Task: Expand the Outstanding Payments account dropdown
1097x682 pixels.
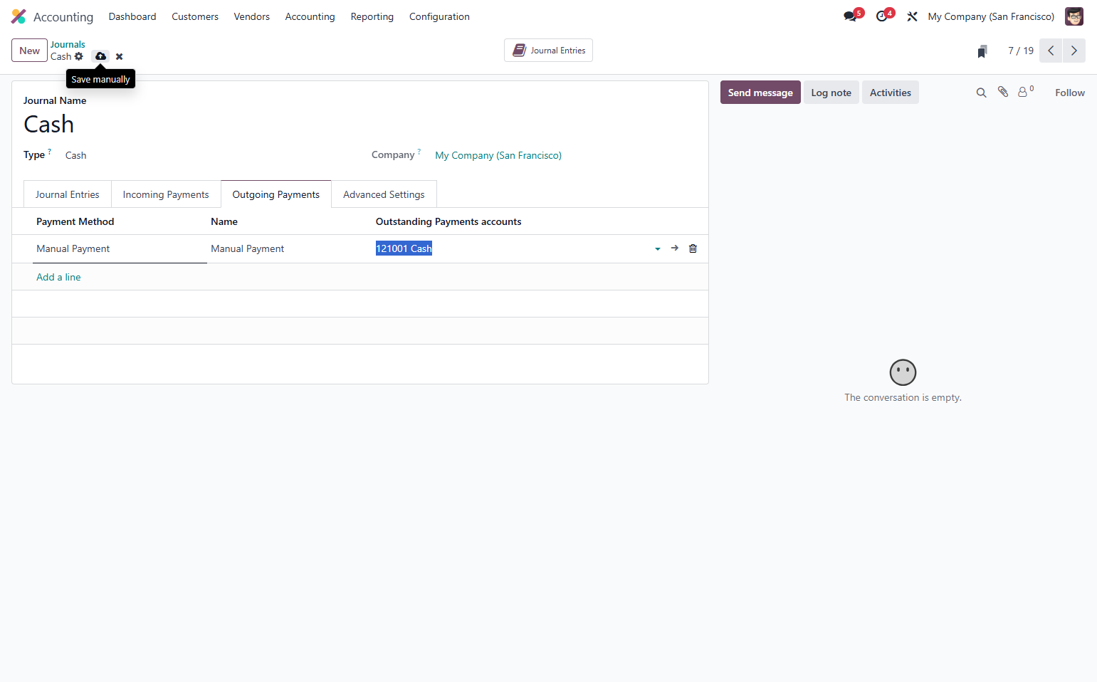Action: [657, 249]
